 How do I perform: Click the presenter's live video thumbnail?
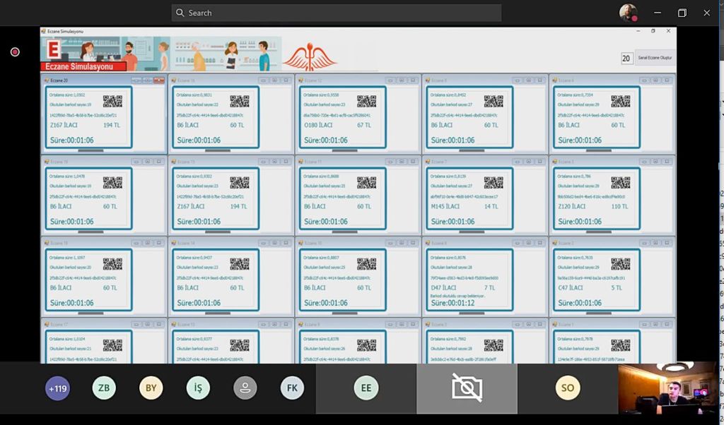pos(667,388)
